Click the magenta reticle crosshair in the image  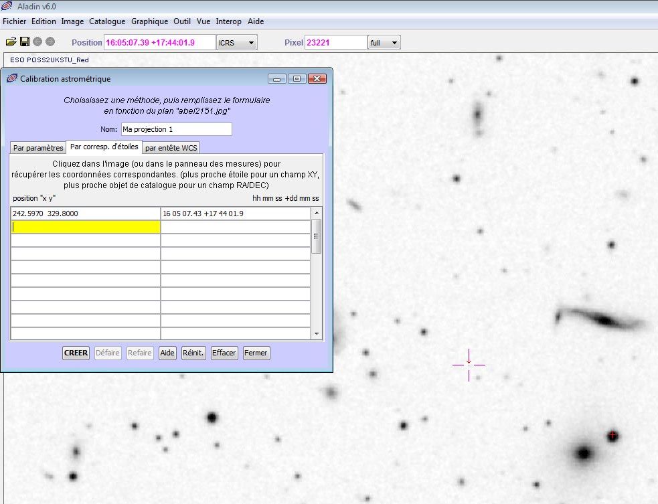(x=469, y=365)
